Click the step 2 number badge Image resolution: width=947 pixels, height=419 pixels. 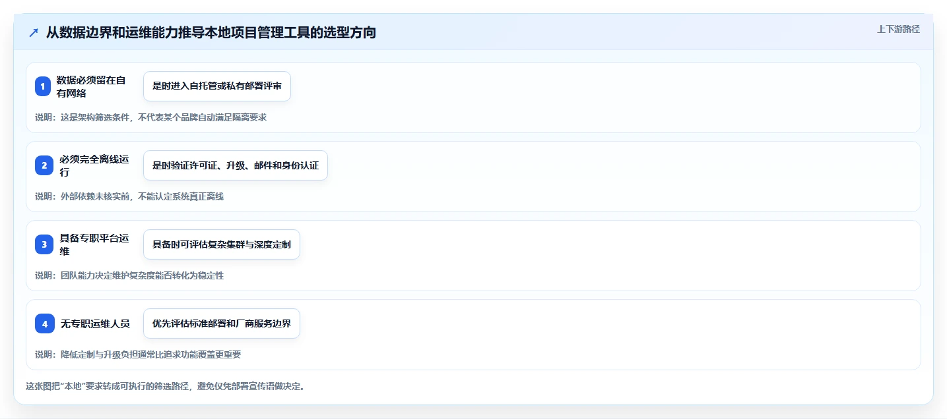point(44,165)
